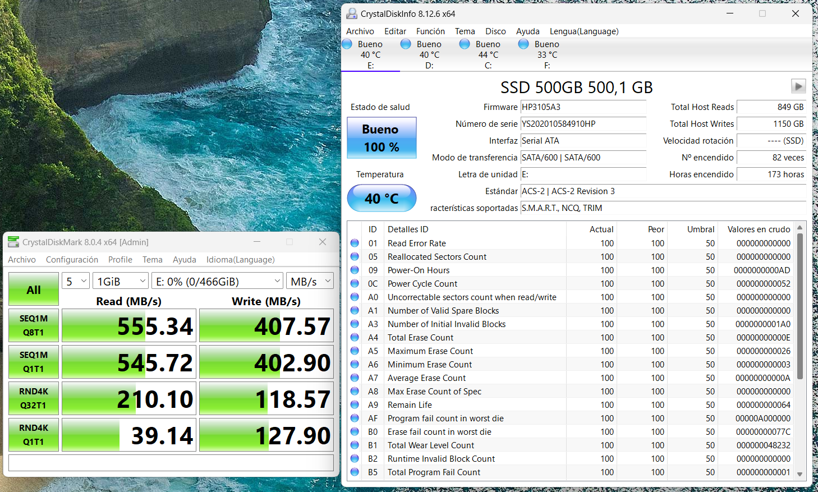Open the test count dropdown showing 5
This screenshot has height=492, width=818.
(x=76, y=282)
